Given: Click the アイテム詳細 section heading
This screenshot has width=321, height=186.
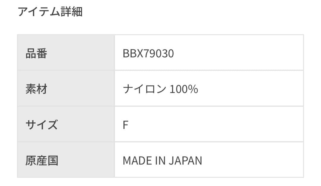Looking at the screenshot, I should 50,12.
